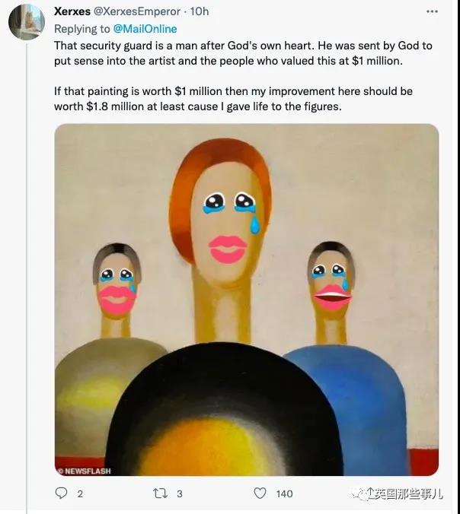Click the reply count of 2
460x514 pixels.
(81, 493)
